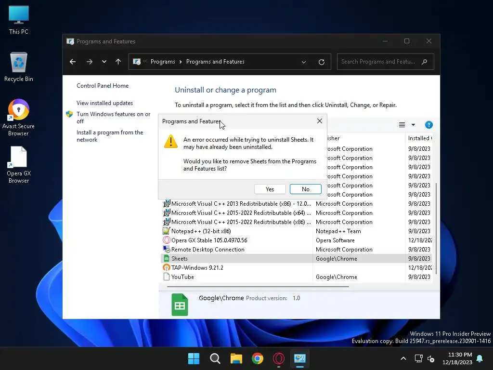Open taskbar Search
493x370 pixels.
pyautogui.click(x=215, y=358)
